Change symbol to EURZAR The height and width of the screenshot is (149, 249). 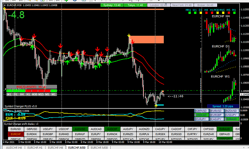click(x=208, y=134)
